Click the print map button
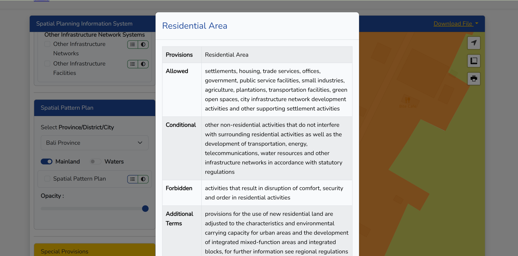 [474, 79]
